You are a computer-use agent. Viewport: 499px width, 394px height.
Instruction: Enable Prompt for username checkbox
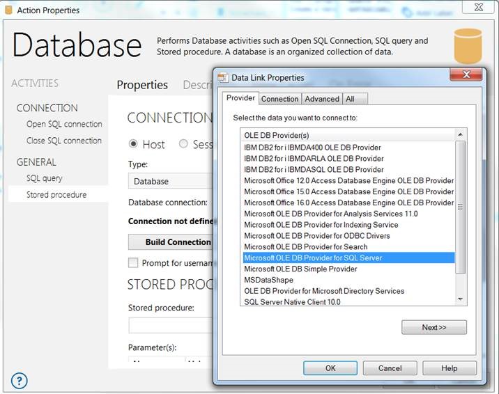pyautogui.click(x=133, y=262)
